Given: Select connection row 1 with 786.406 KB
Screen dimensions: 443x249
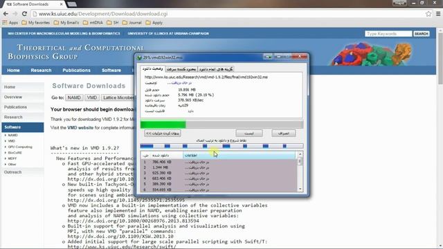Looking at the screenshot, I should [x=219, y=162].
